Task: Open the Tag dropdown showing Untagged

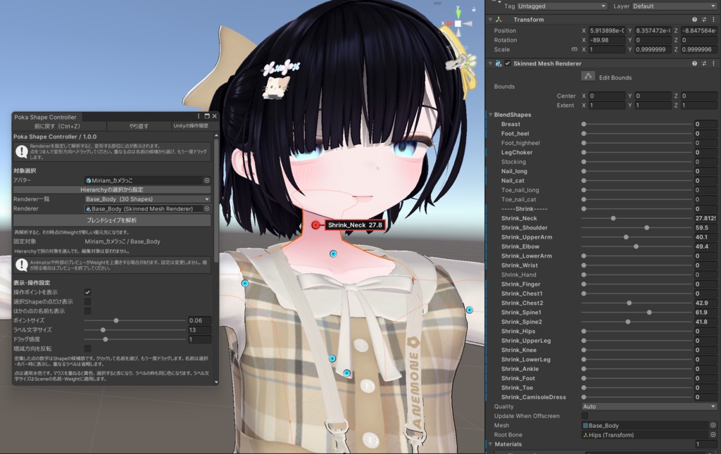Action: [562, 6]
